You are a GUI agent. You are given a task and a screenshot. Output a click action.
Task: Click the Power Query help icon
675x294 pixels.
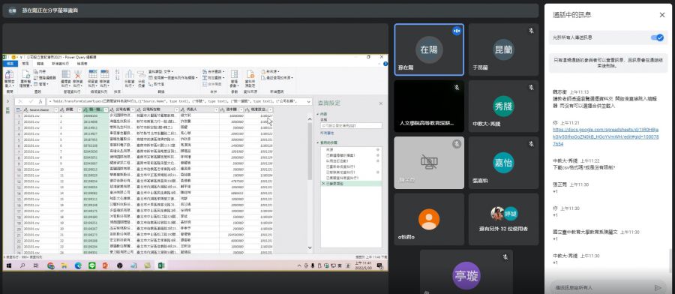[x=385, y=63]
